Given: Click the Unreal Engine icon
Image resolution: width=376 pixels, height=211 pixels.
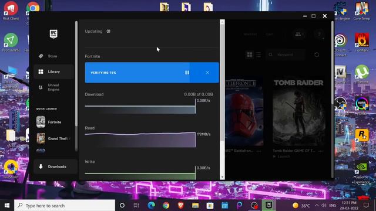Looking at the screenshot, I should click(x=41, y=87).
